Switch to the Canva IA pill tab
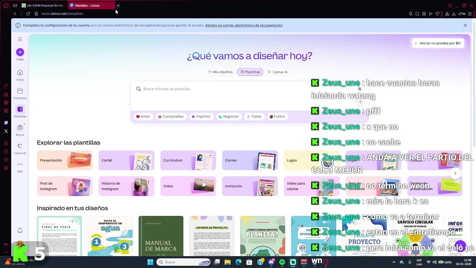 point(277,72)
